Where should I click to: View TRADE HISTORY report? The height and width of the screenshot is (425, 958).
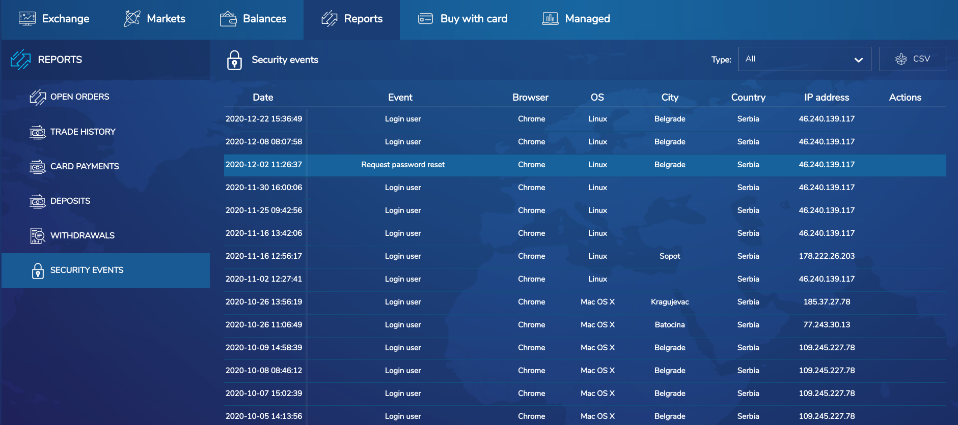(83, 132)
